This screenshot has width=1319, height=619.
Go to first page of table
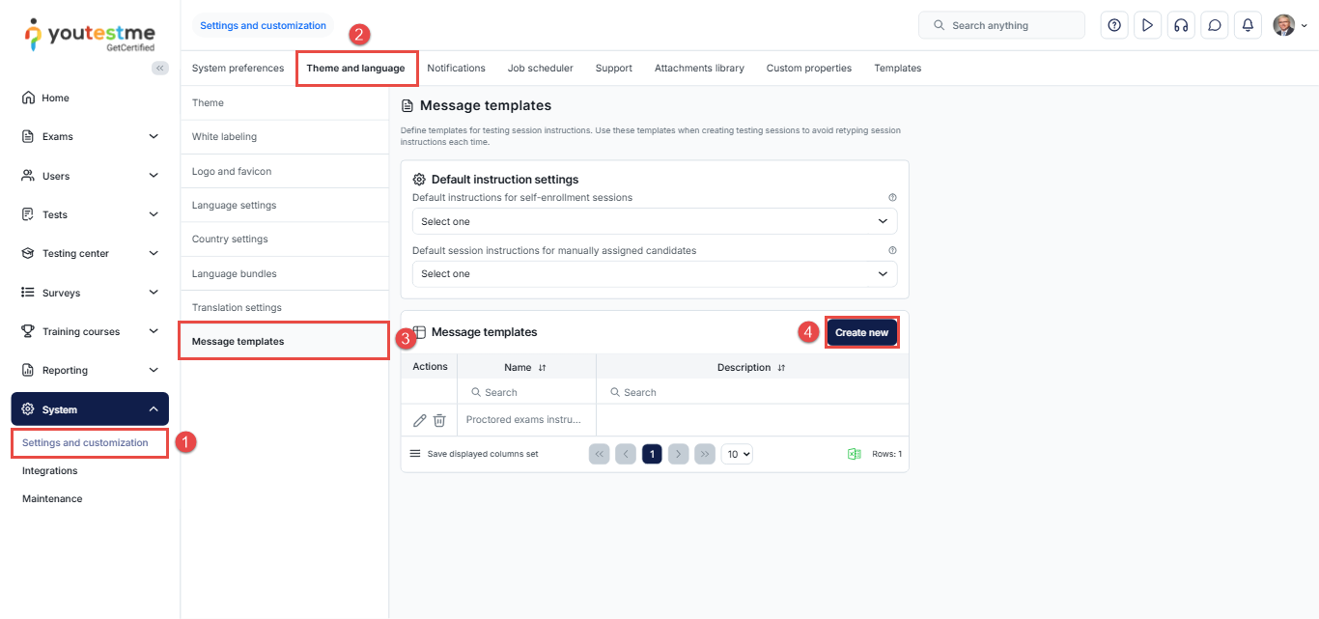tap(599, 454)
